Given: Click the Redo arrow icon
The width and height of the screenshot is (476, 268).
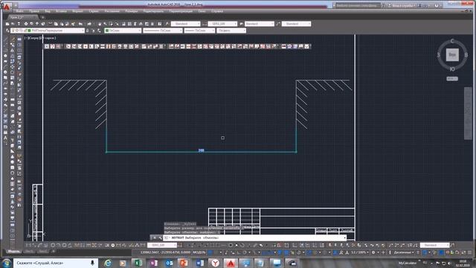Looking at the screenshot, I should coord(89,24).
